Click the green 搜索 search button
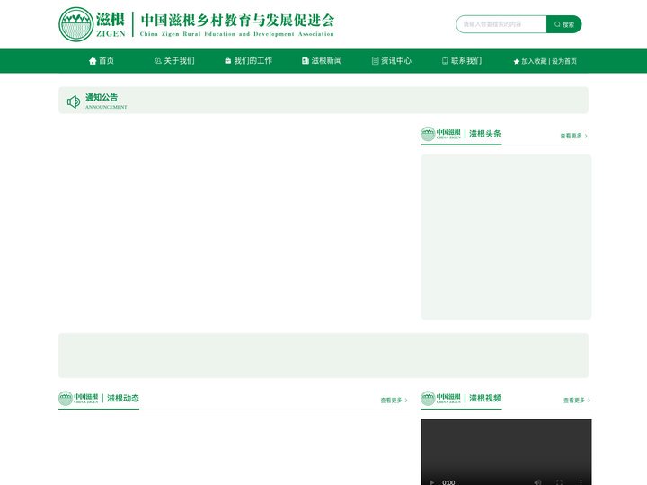 pyautogui.click(x=564, y=24)
